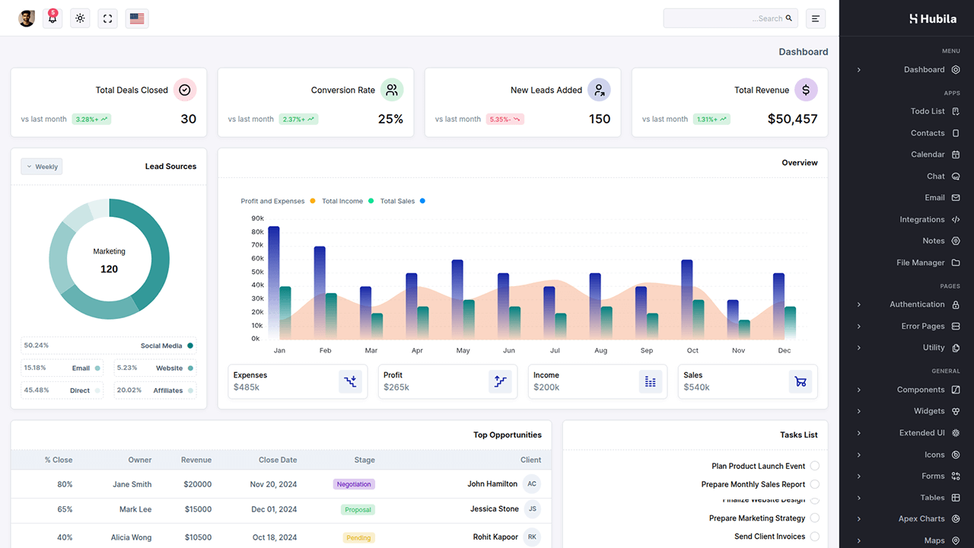
Task: Click inside the Search input field
Action: coord(730,18)
